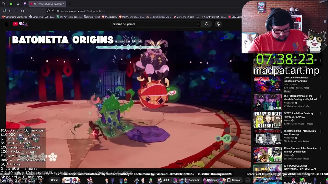The image size is (328, 184).
Task: Open the Country and nation bookmark
Action: click(213, 17)
